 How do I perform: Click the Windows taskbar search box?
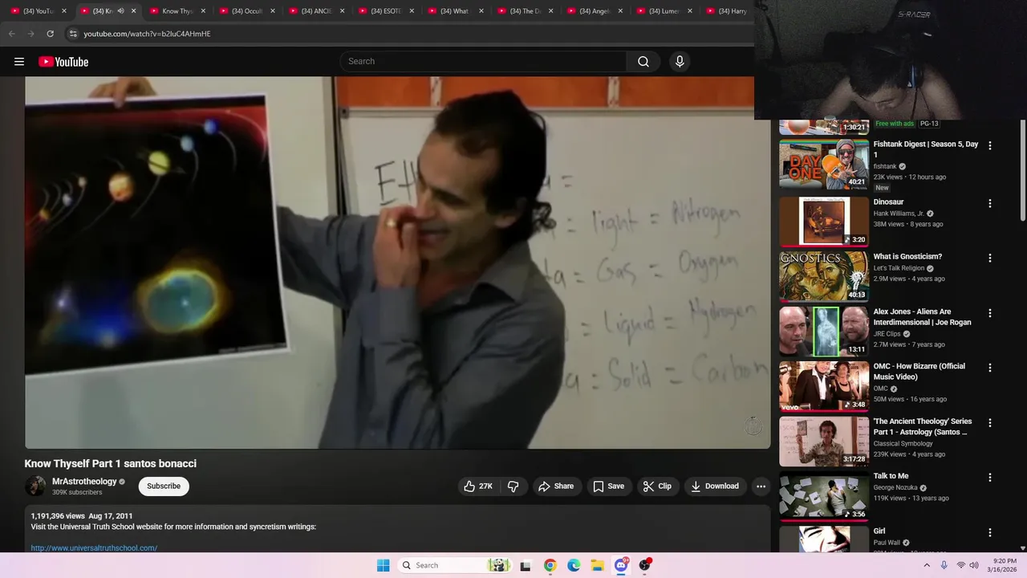point(455,565)
